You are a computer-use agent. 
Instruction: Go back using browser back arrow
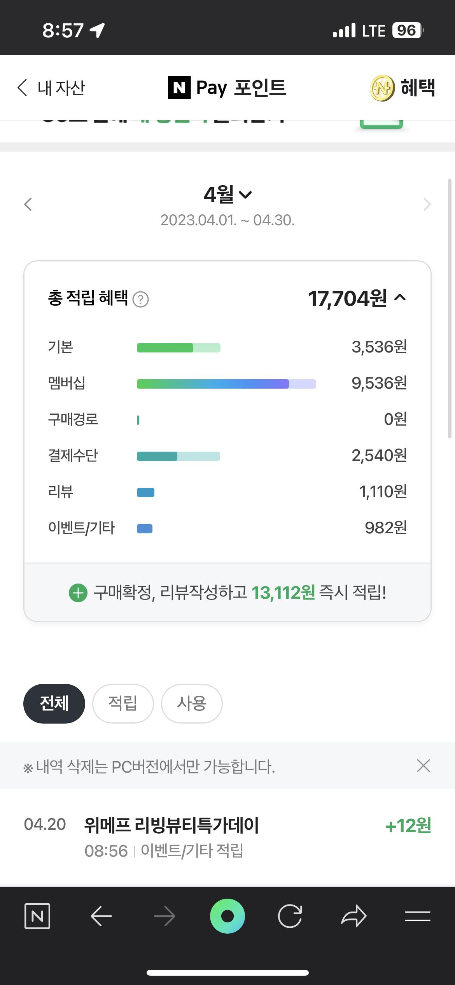[101, 916]
